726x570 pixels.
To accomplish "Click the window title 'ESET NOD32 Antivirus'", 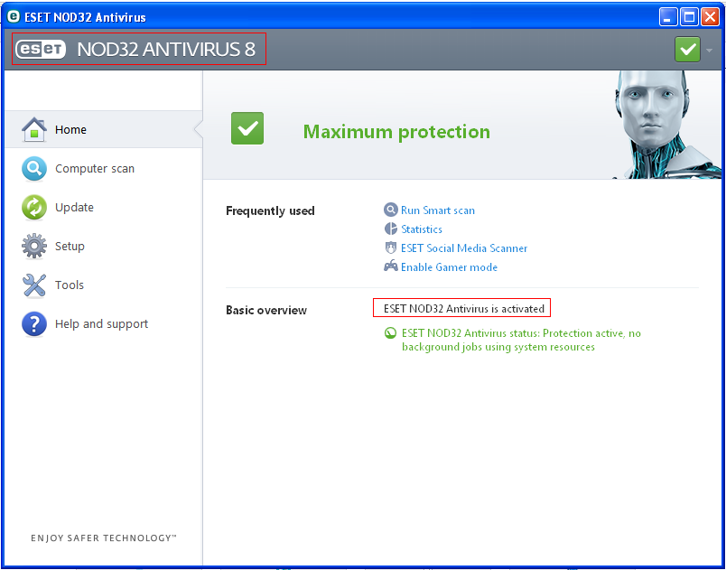I will [85, 17].
